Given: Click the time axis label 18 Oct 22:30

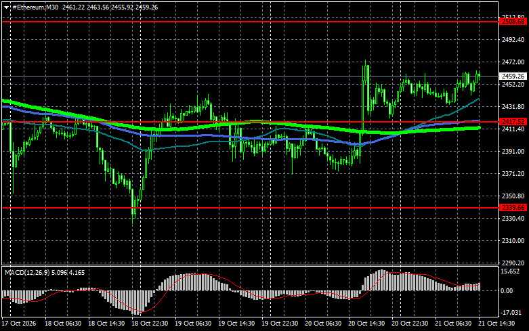Looking at the screenshot, I should [x=150, y=324].
